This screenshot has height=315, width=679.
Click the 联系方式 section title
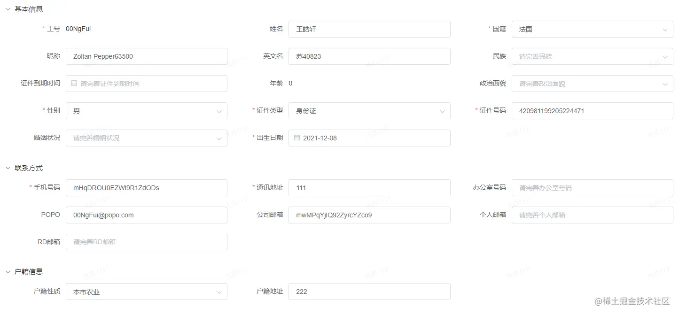pos(29,168)
